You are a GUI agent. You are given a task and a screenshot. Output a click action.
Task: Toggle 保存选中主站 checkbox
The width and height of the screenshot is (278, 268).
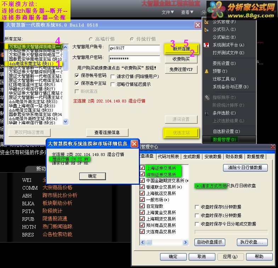(77, 83)
